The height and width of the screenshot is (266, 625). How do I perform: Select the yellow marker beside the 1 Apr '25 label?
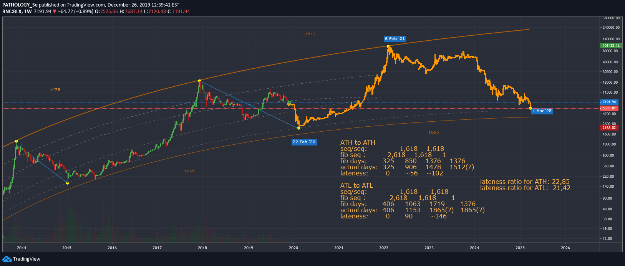[531, 108]
